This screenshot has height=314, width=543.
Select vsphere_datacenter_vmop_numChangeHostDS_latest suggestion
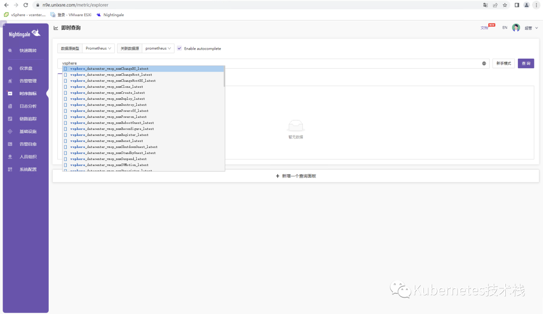pos(143,81)
